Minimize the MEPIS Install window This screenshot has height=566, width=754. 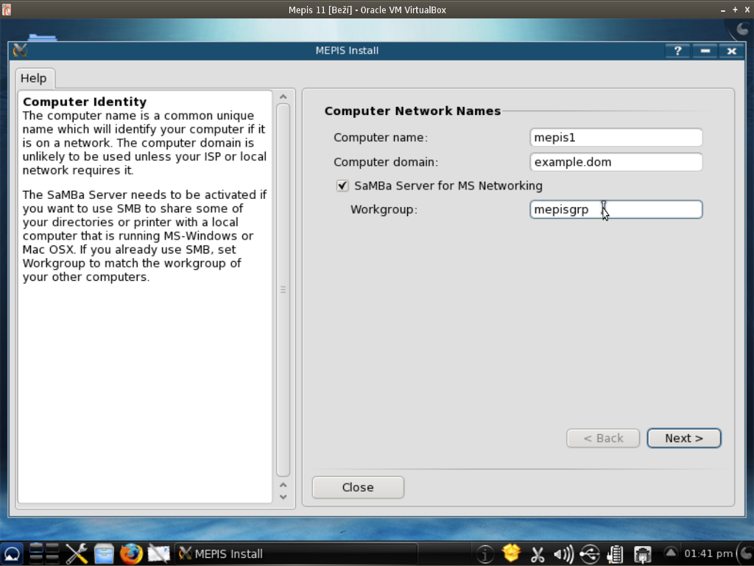coord(705,51)
